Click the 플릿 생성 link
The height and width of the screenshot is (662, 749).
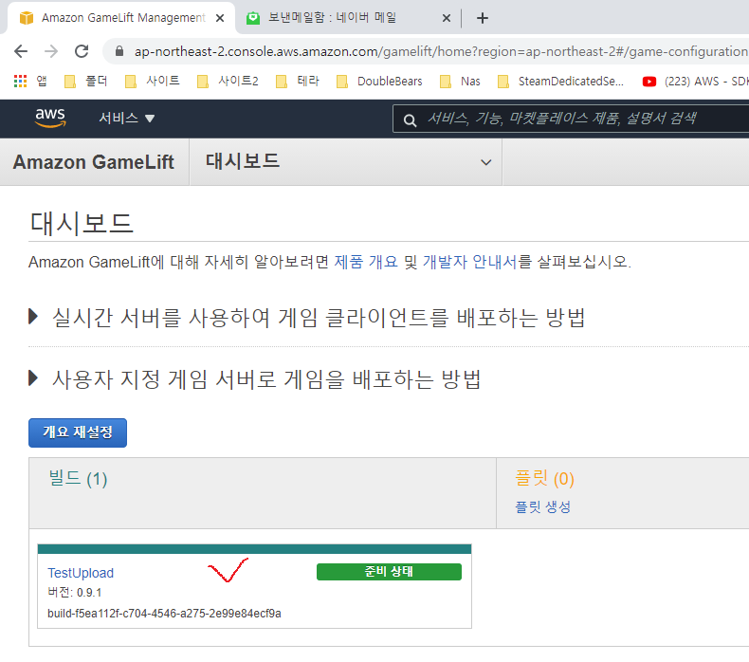[x=542, y=506]
